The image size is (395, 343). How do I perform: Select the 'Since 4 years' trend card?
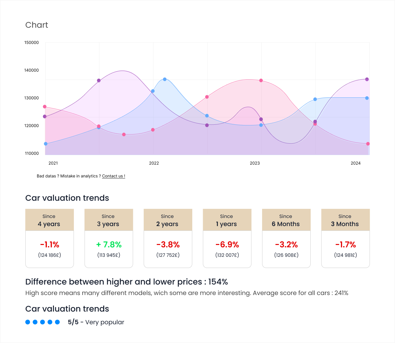click(x=49, y=238)
